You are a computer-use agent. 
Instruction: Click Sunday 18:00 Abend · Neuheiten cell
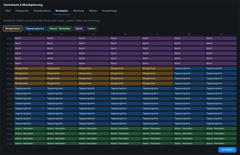pyautogui.click(x=221, y=129)
